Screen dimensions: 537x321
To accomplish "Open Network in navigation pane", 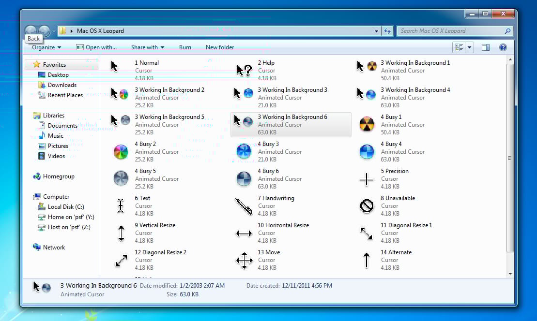I will [x=54, y=248].
